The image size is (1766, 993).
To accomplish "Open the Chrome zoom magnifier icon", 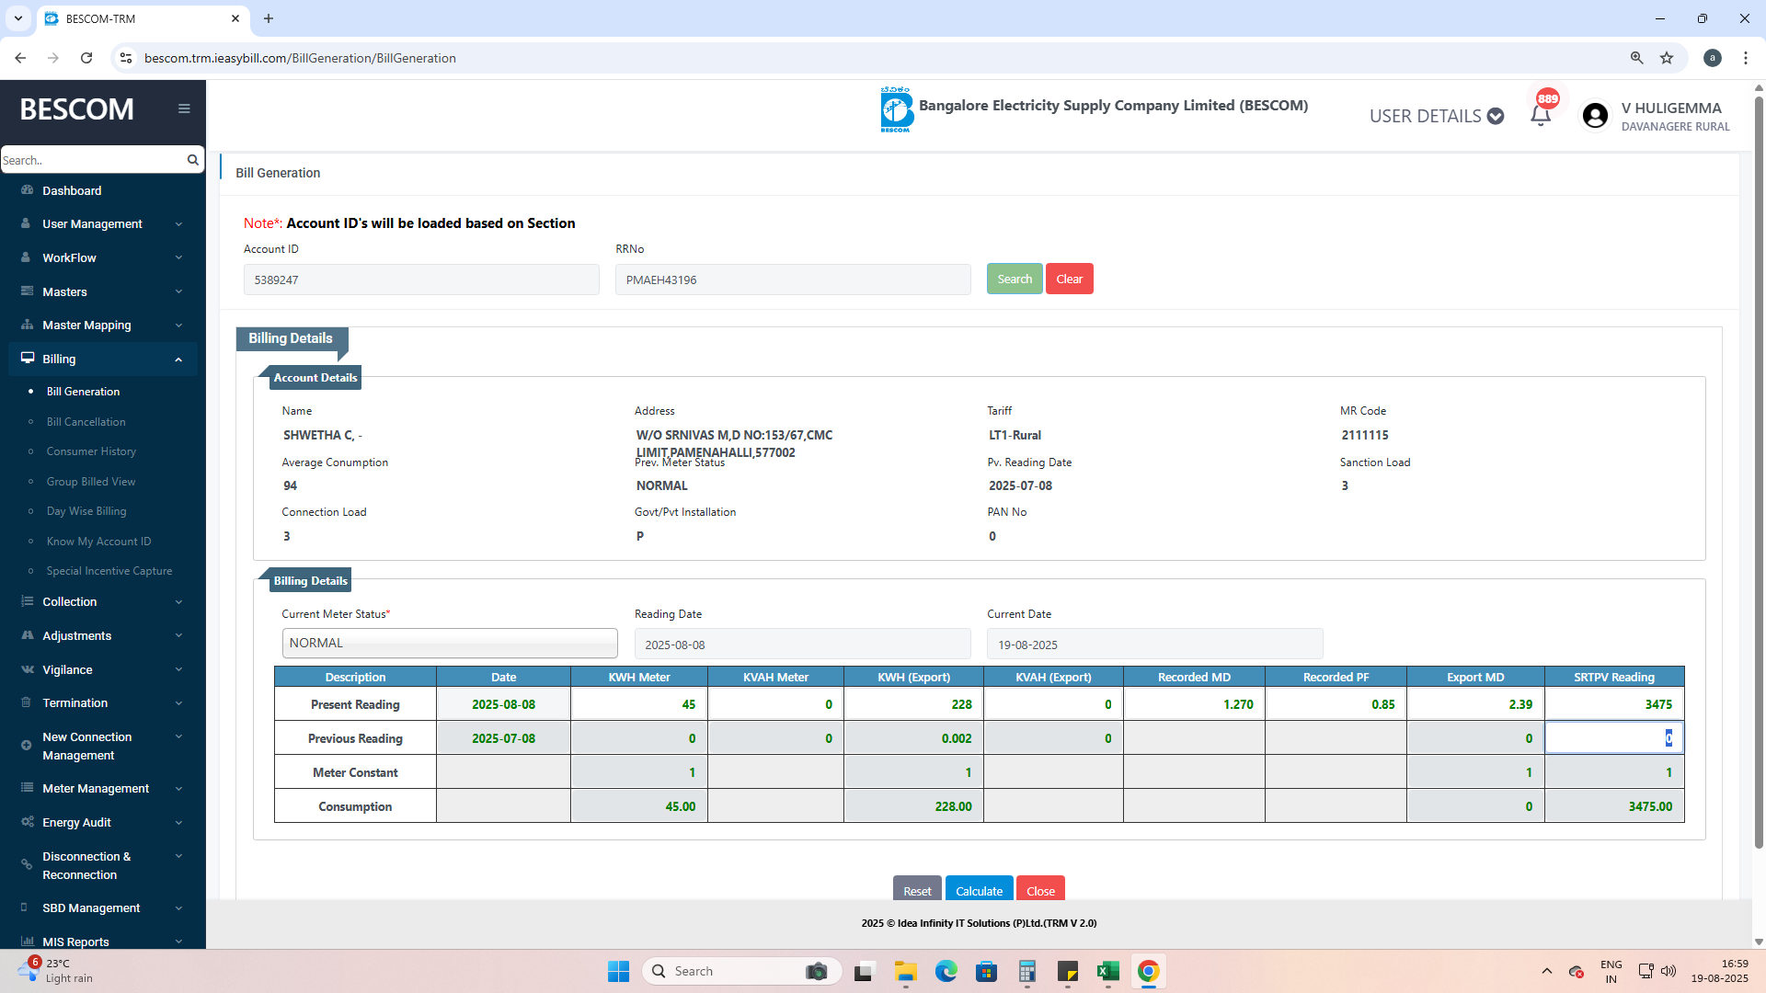I will [1636, 58].
